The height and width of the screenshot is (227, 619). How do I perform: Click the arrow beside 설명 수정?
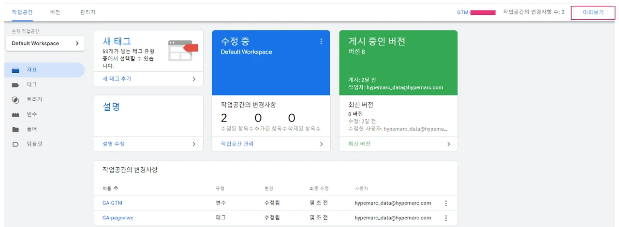pos(194,144)
